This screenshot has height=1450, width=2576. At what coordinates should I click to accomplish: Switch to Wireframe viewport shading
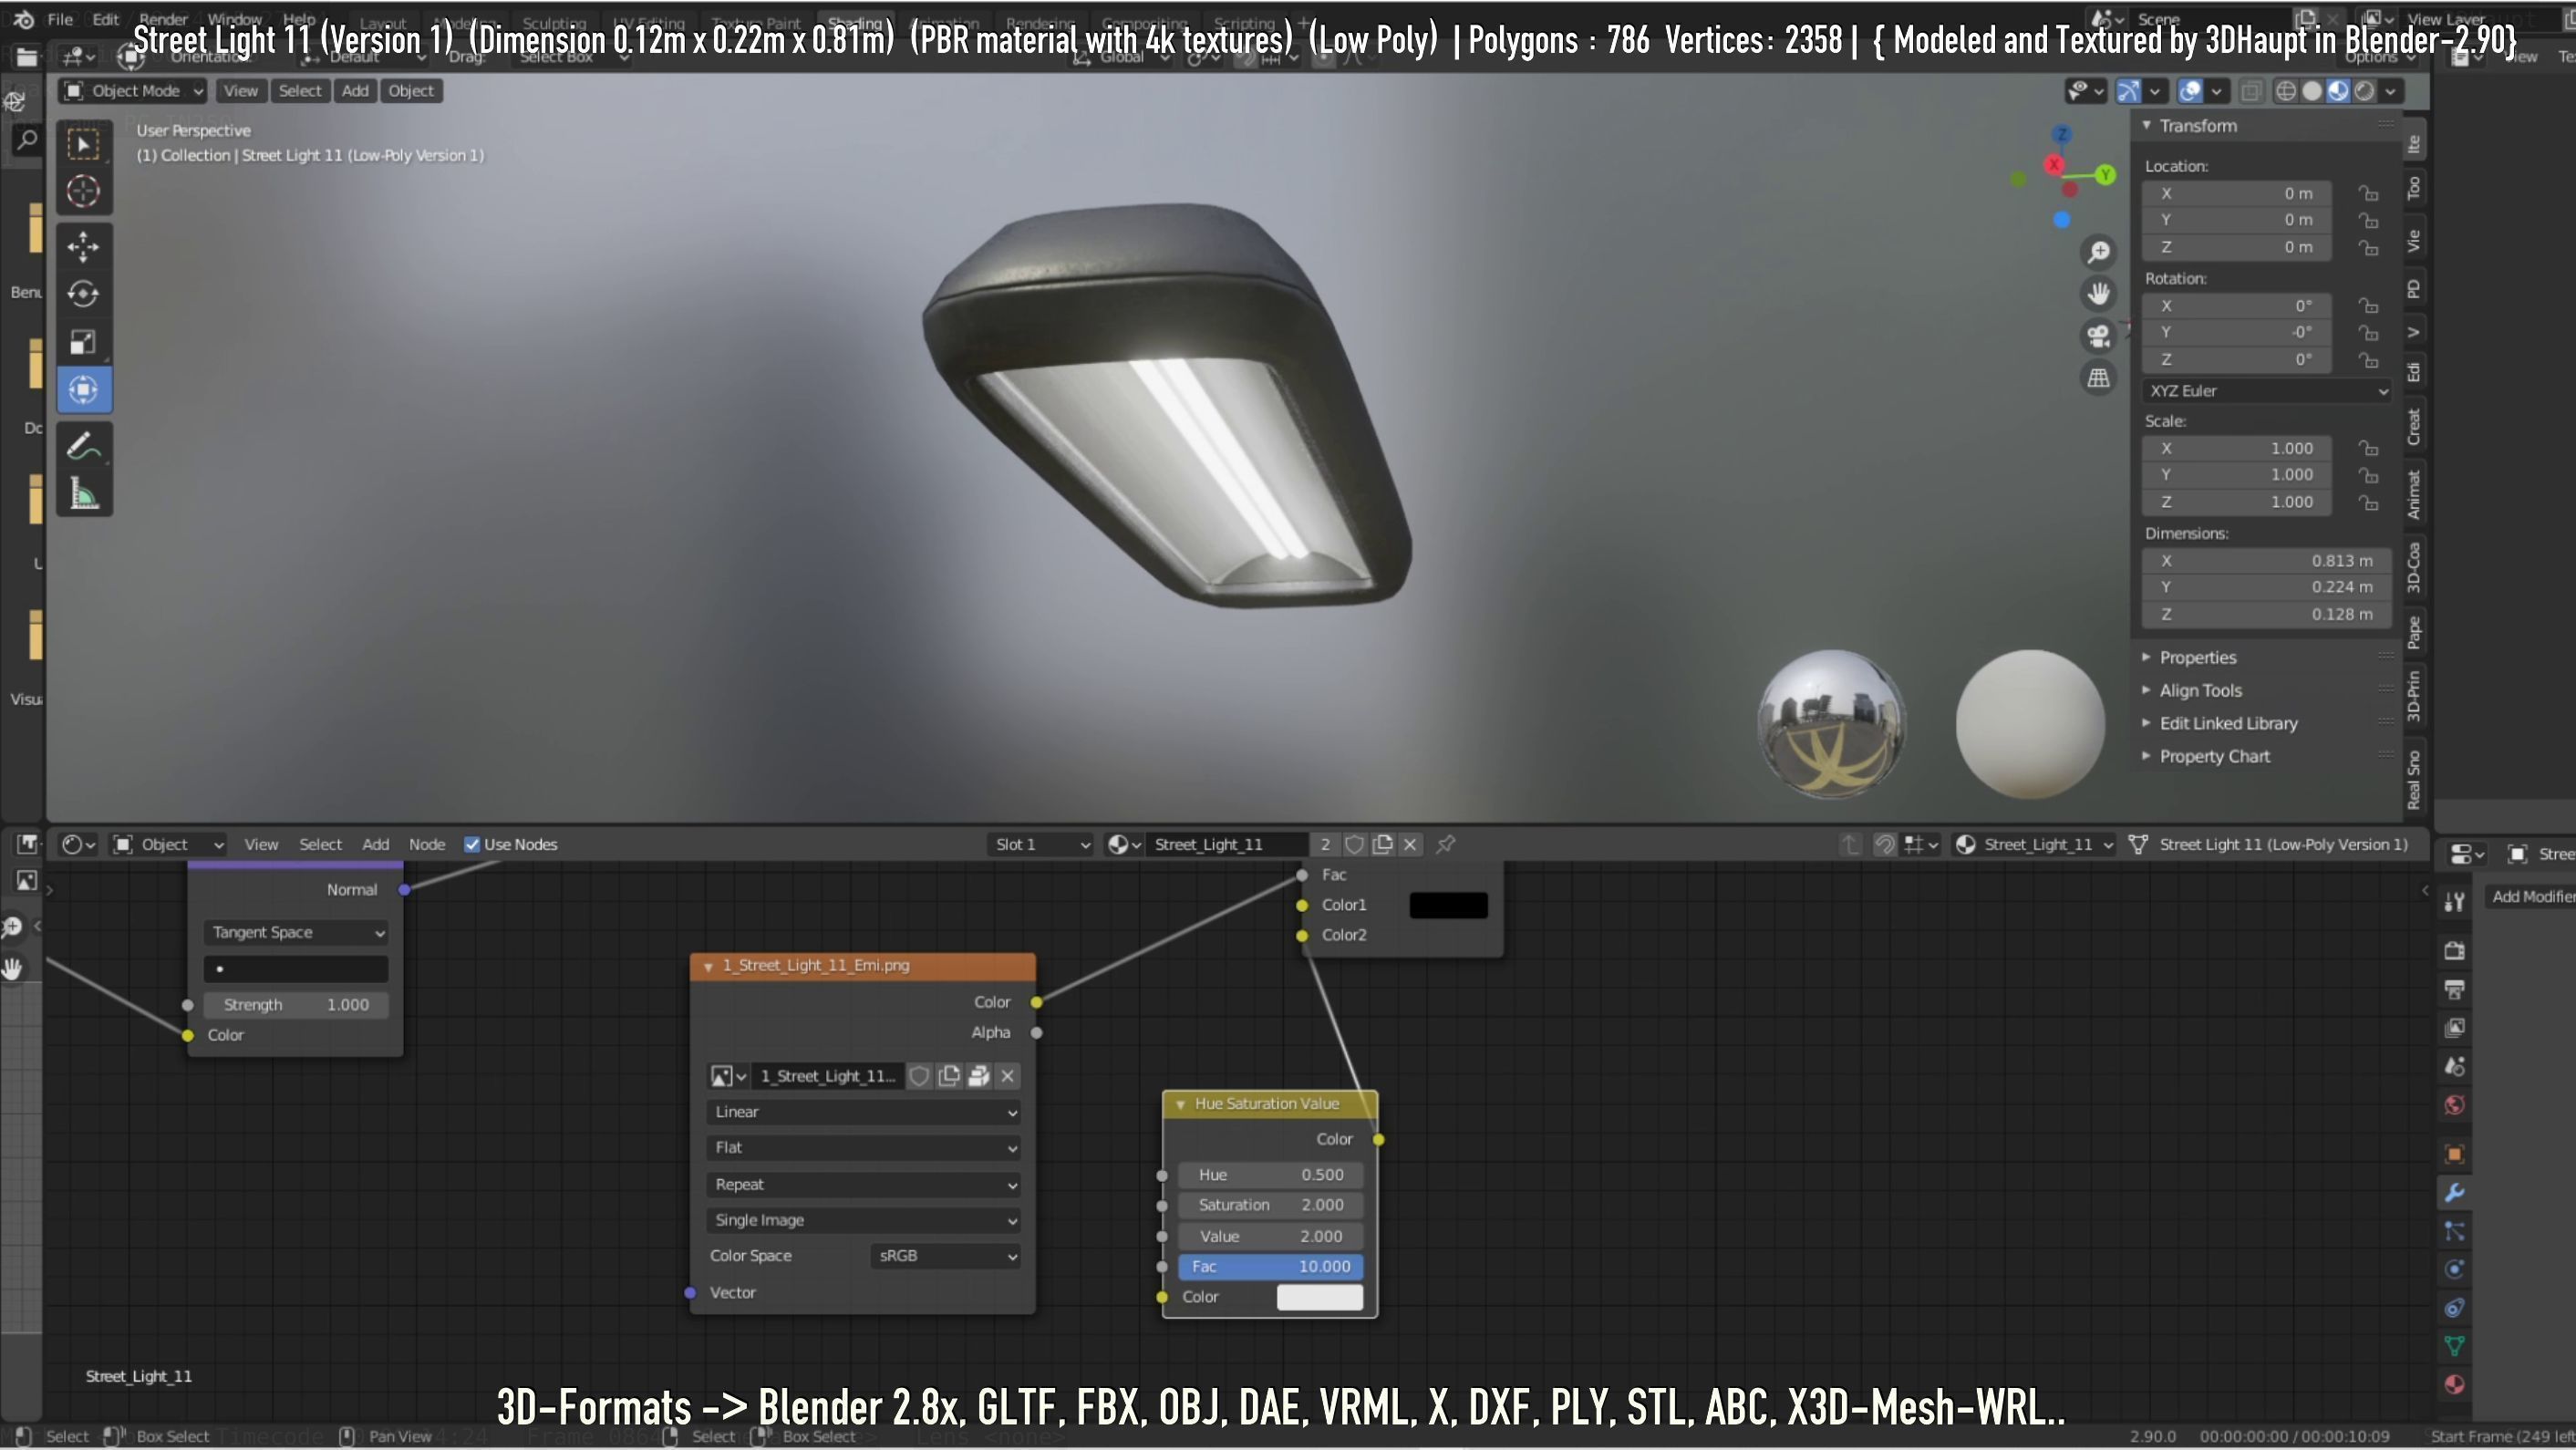(2286, 91)
